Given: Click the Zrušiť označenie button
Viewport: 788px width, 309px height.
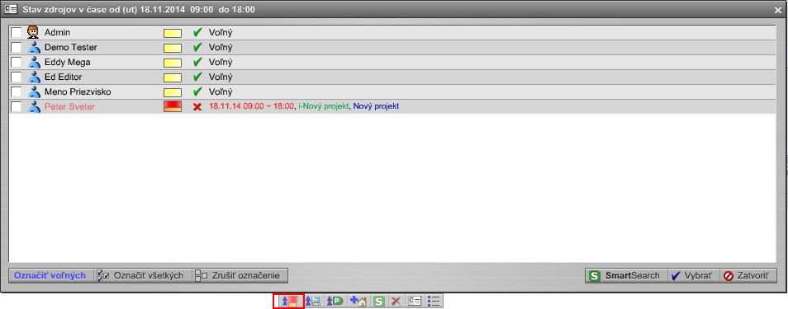Looking at the screenshot, I should point(240,275).
